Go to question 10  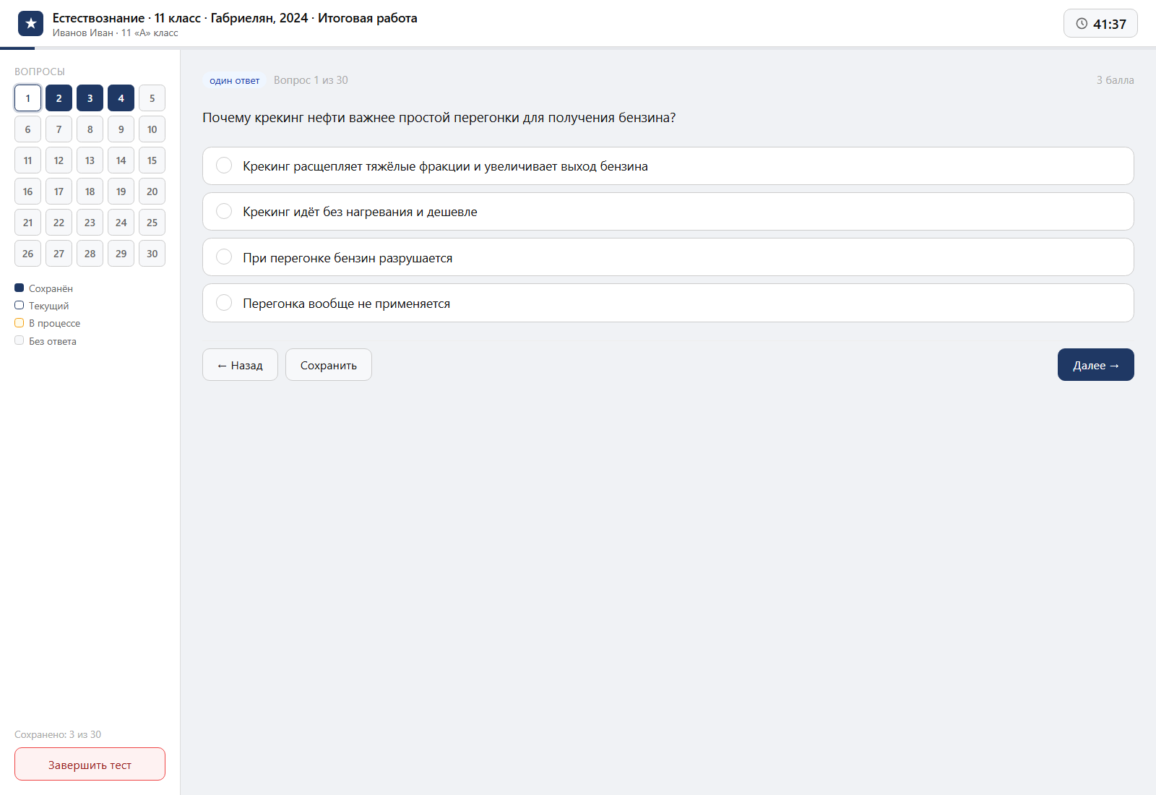(x=152, y=129)
